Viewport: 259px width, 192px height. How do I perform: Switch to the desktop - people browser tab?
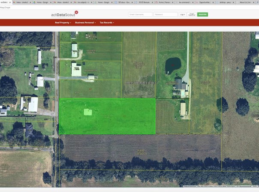tap(225, 2)
